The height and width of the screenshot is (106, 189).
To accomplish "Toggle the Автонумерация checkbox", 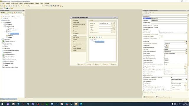I will (x=165, y=57).
